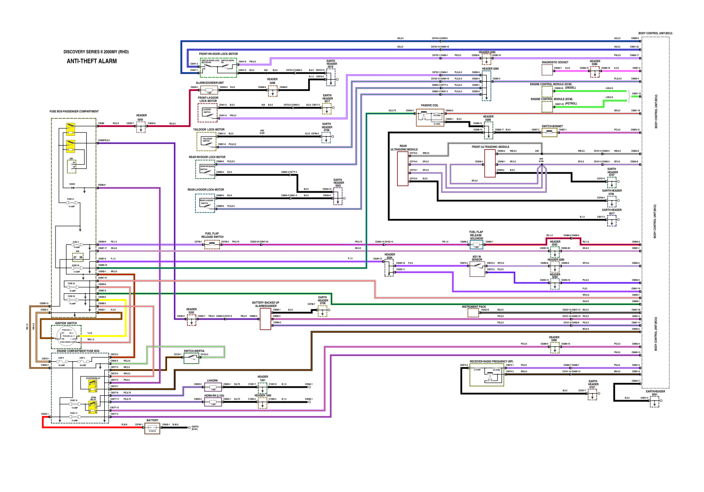Select the round ignition switch symbol
704x492 pixels.
pyautogui.click(x=66, y=335)
